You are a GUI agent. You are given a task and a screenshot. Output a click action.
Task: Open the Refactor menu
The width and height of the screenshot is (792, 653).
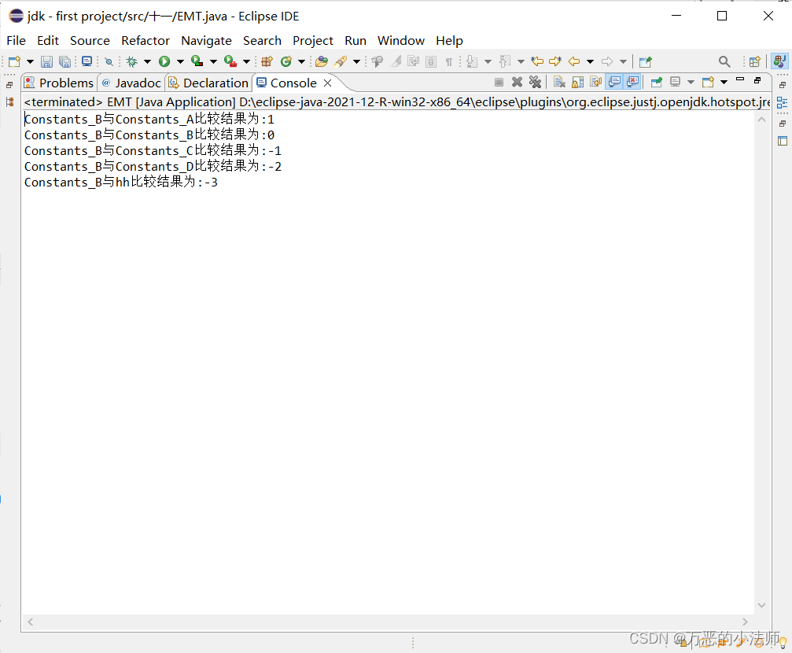click(146, 40)
